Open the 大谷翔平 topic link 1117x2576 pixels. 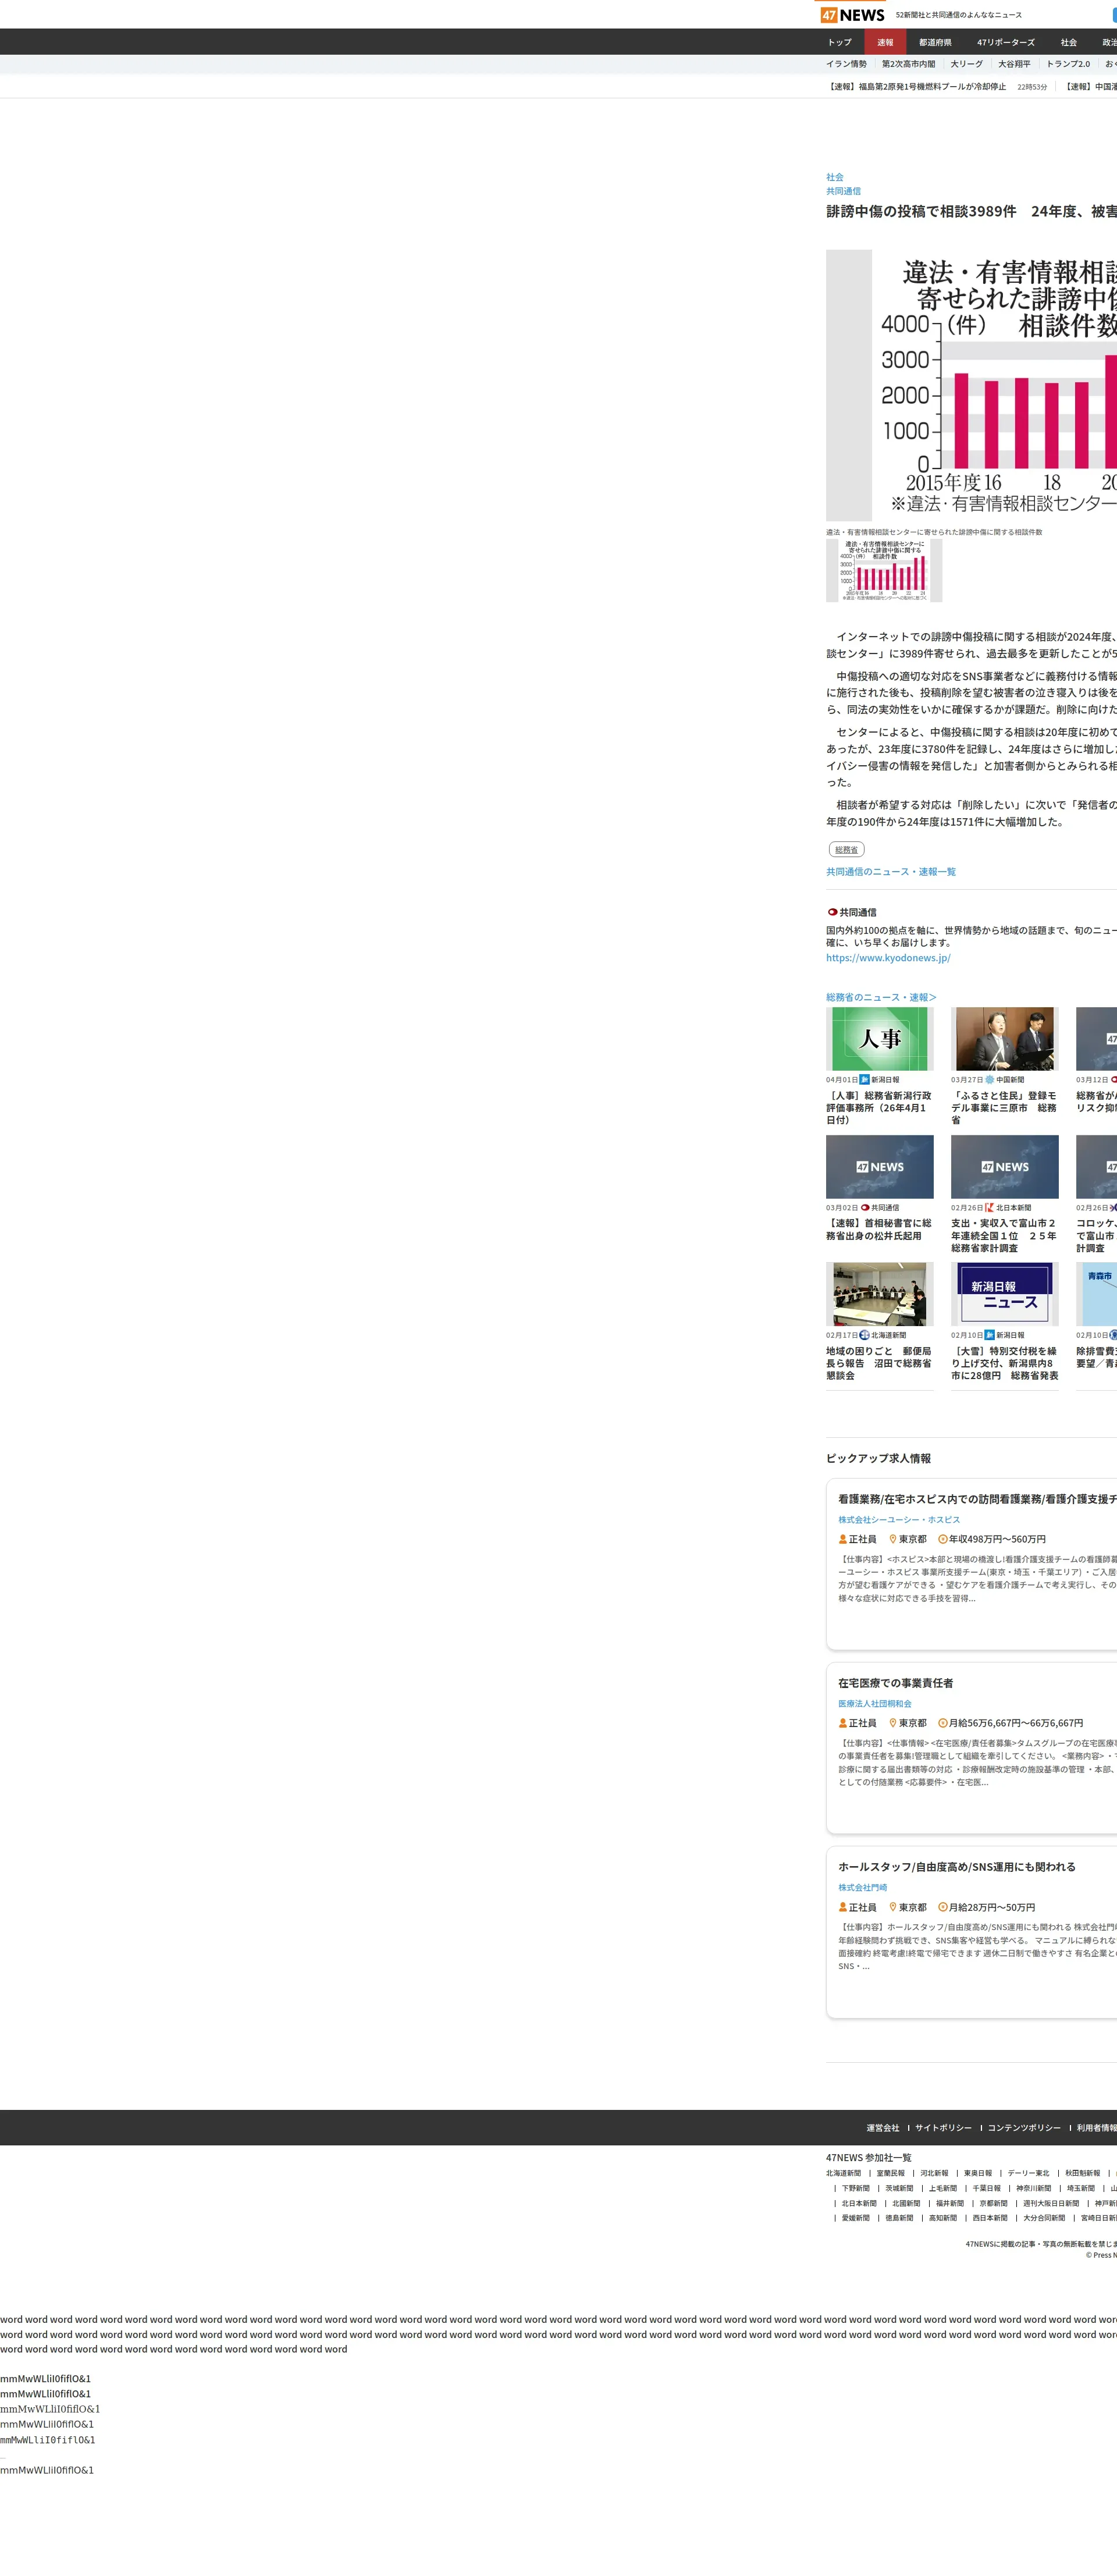[x=1014, y=64]
